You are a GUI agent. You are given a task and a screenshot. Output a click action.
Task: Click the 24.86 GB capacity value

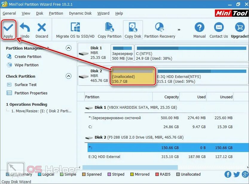(171, 127)
